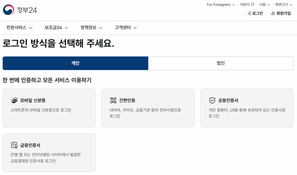This screenshot has width=297, height=175.
Task: Click the 모바일 신분증 card icon
Action: (x=15, y=101)
